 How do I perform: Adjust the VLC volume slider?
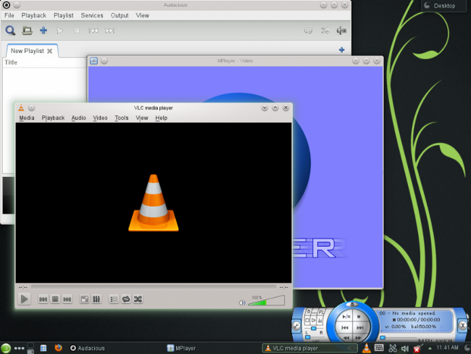click(x=267, y=301)
